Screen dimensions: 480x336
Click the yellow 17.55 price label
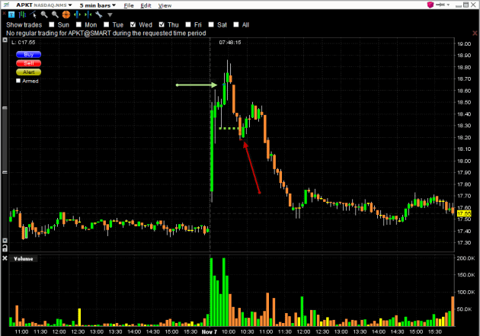[464, 213]
